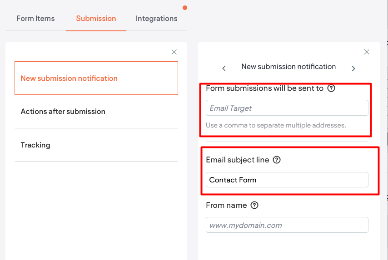
Task: Click the From name input field
Action: [x=287, y=225]
